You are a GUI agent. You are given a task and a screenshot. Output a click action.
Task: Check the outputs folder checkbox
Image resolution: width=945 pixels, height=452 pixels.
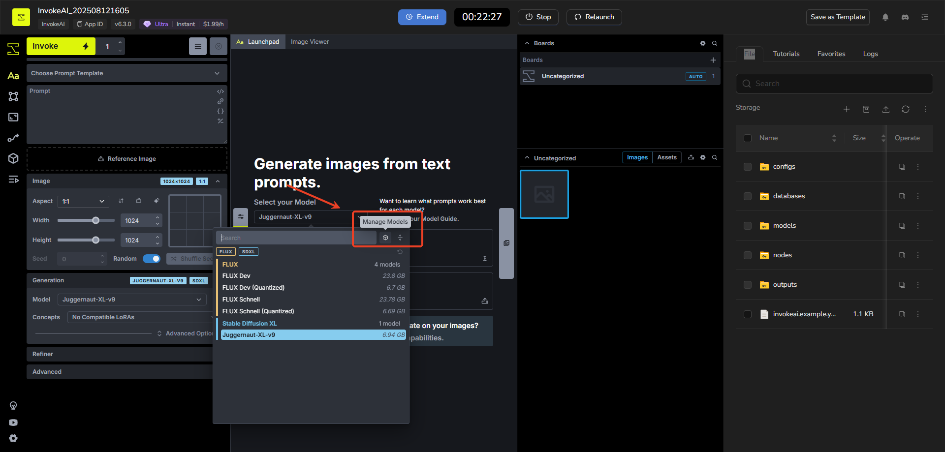[748, 285]
